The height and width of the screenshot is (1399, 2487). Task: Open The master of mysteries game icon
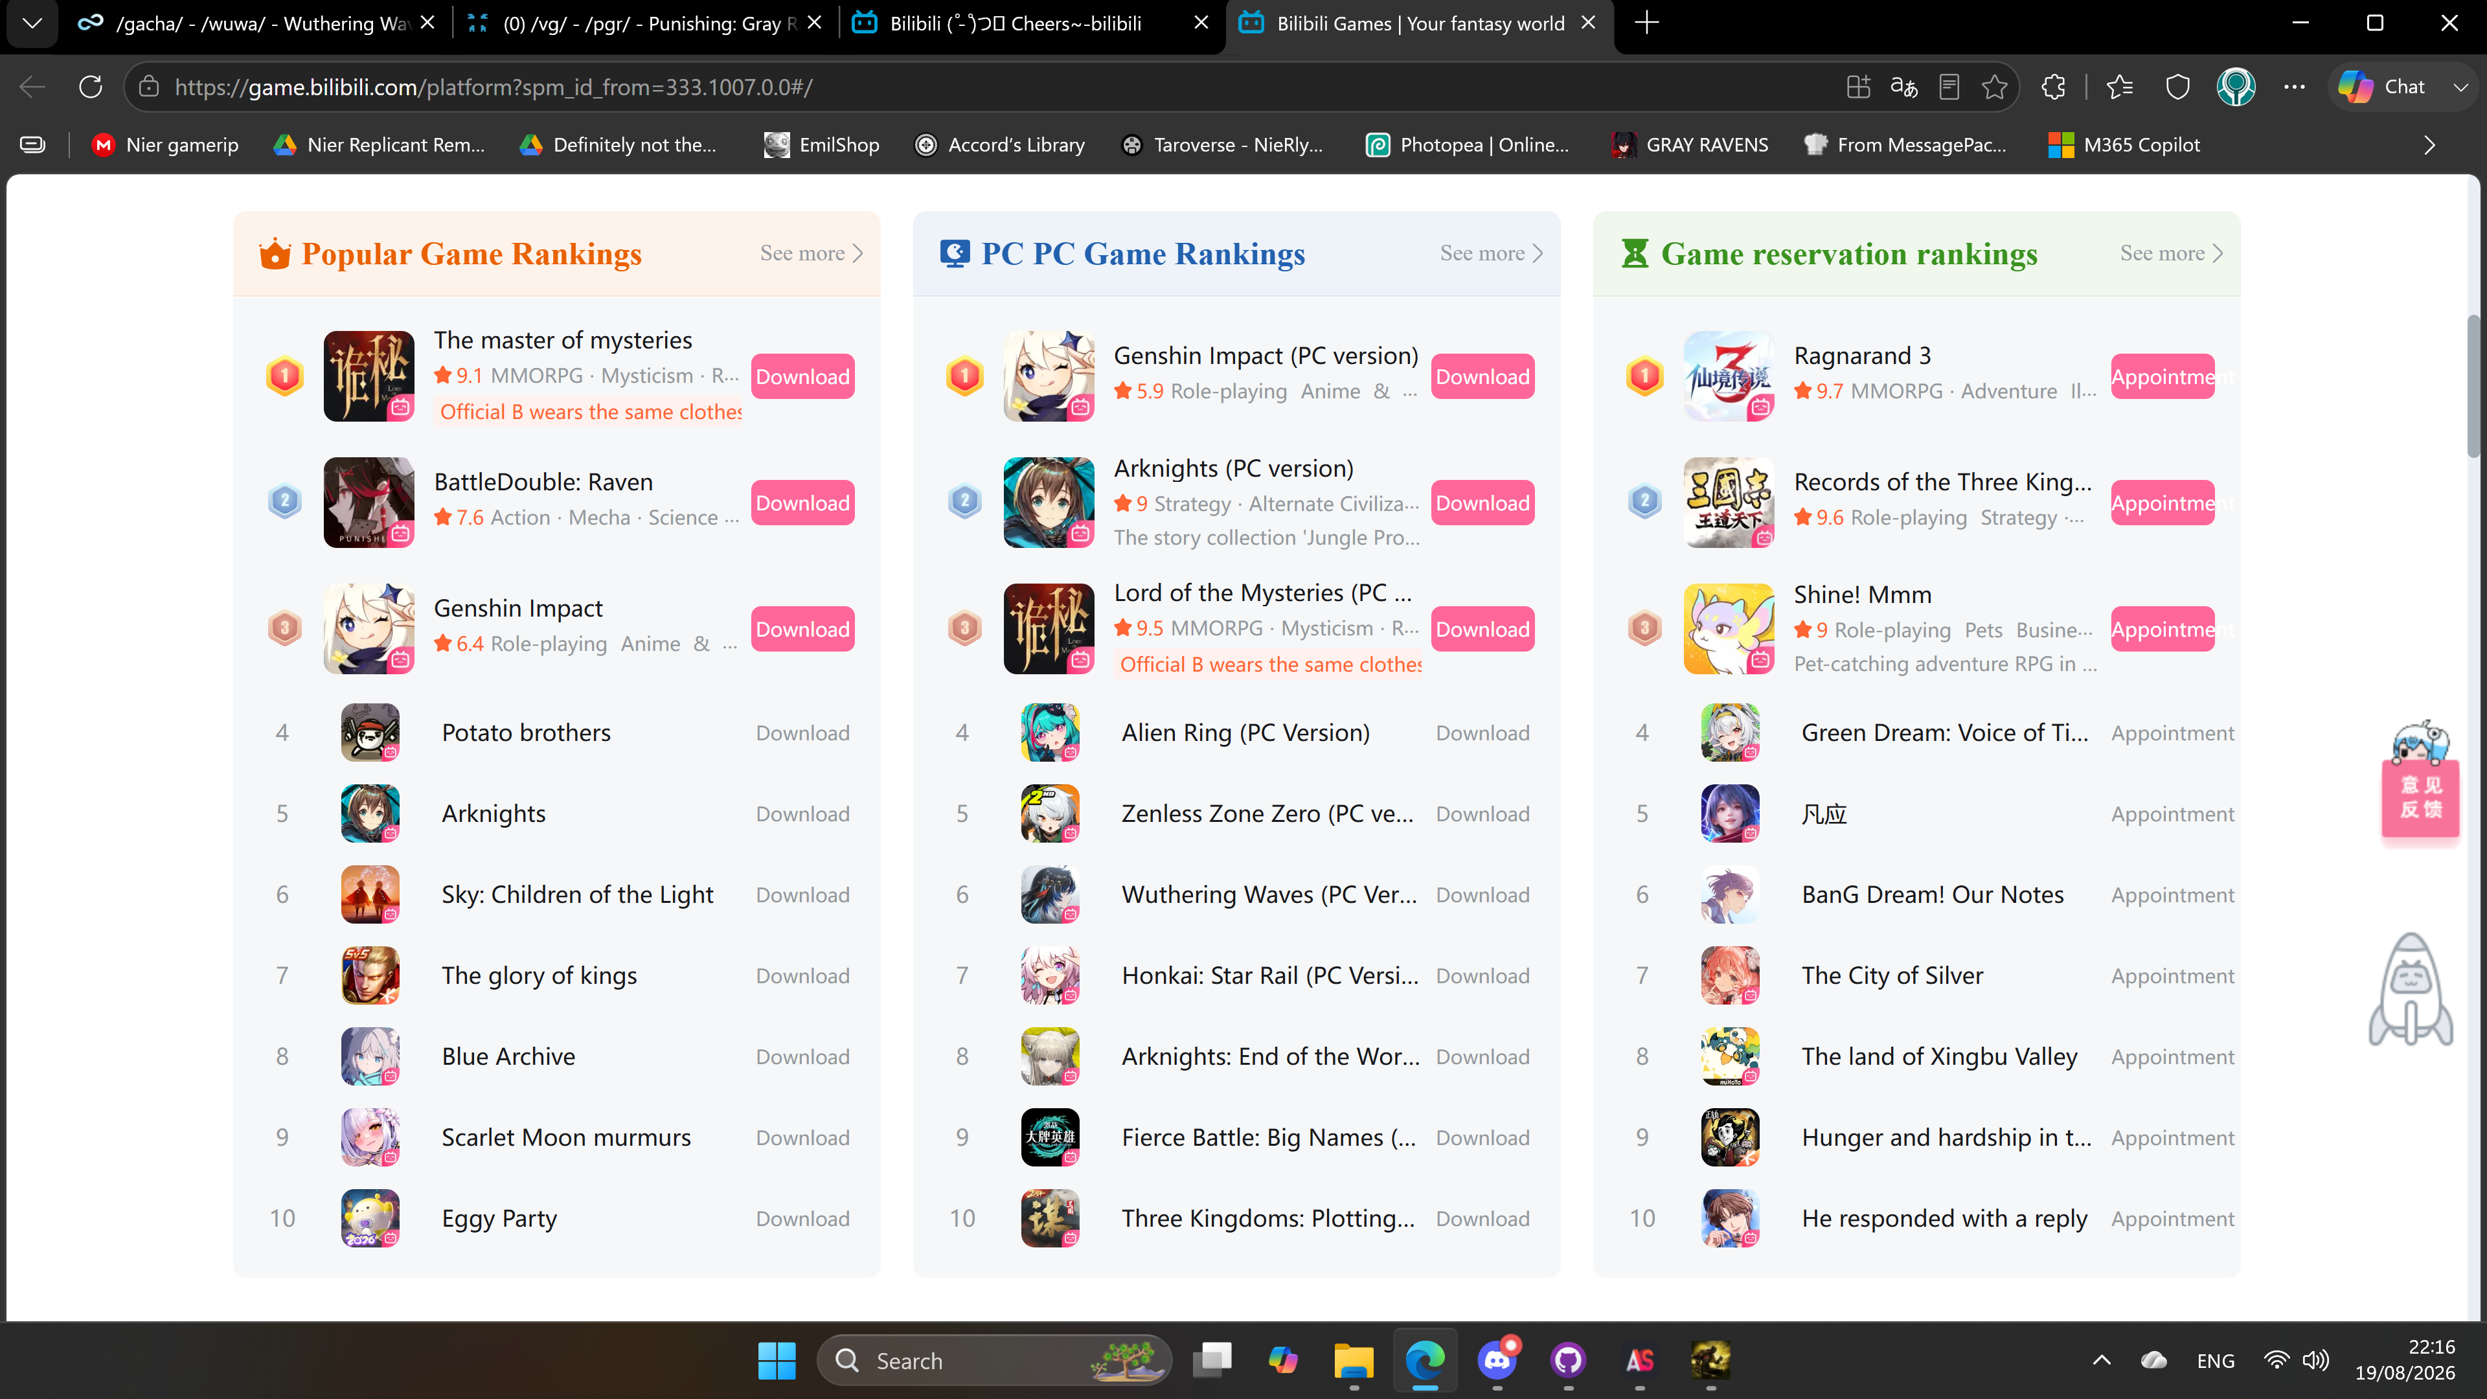tap(369, 376)
